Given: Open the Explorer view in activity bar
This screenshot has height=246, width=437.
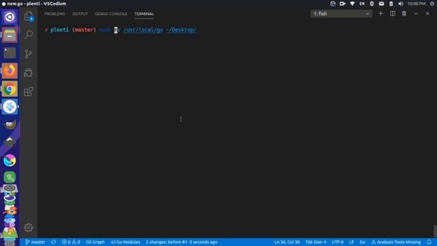Looking at the screenshot, I should pos(29,16).
